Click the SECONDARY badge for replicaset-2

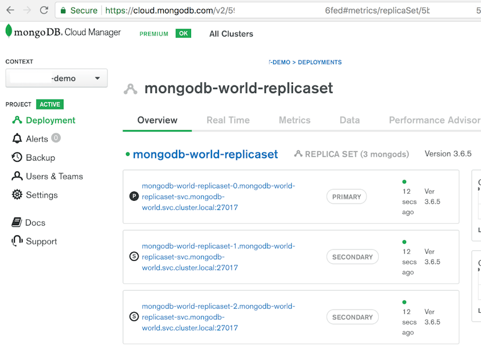coord(353,317)
